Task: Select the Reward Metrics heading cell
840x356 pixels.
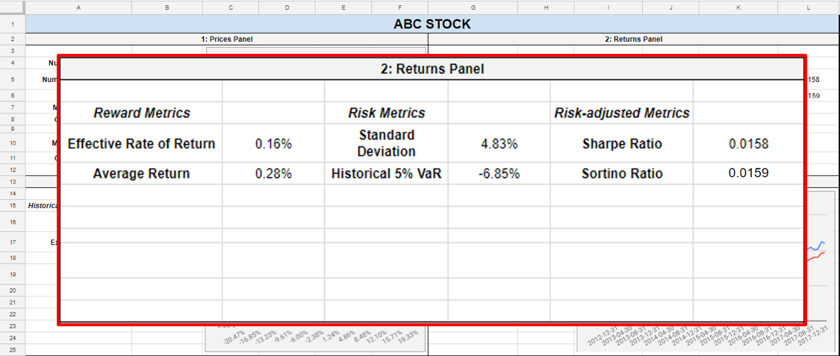Action: point(141,113)
